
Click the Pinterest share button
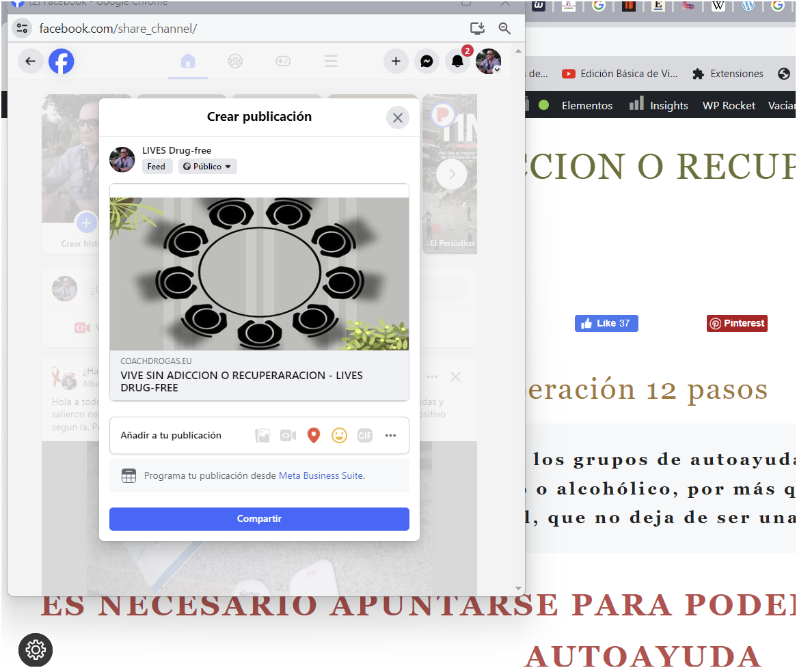point(737,323)
